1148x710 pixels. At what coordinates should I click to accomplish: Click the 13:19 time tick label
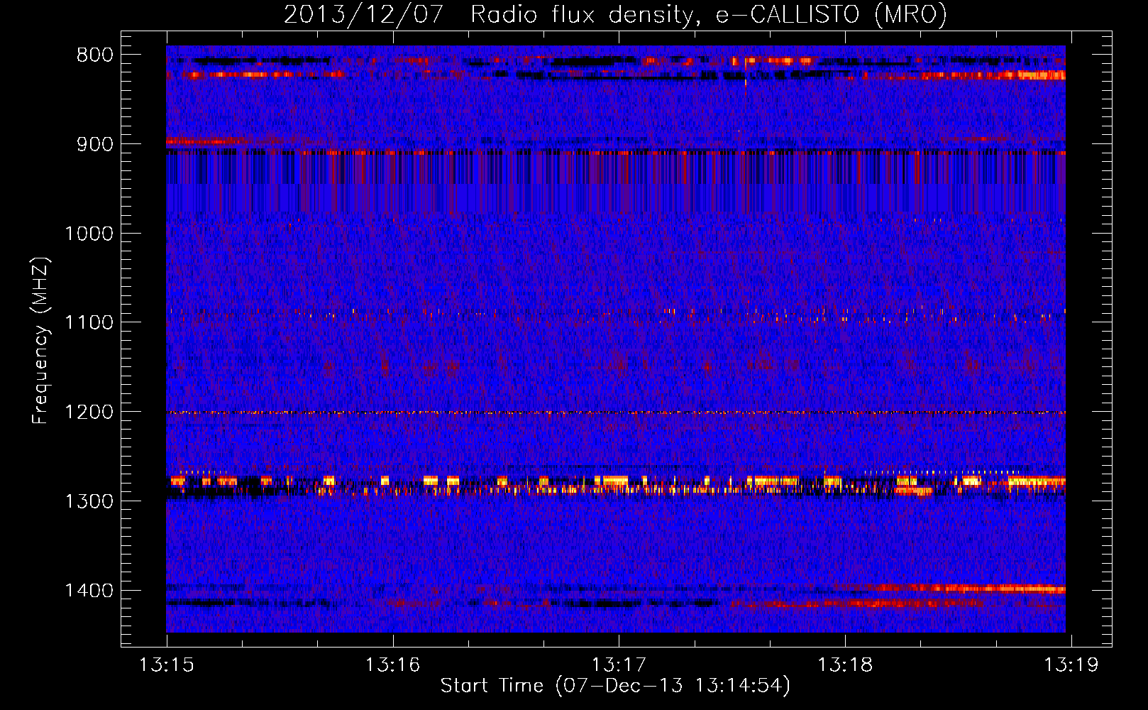1071,665
